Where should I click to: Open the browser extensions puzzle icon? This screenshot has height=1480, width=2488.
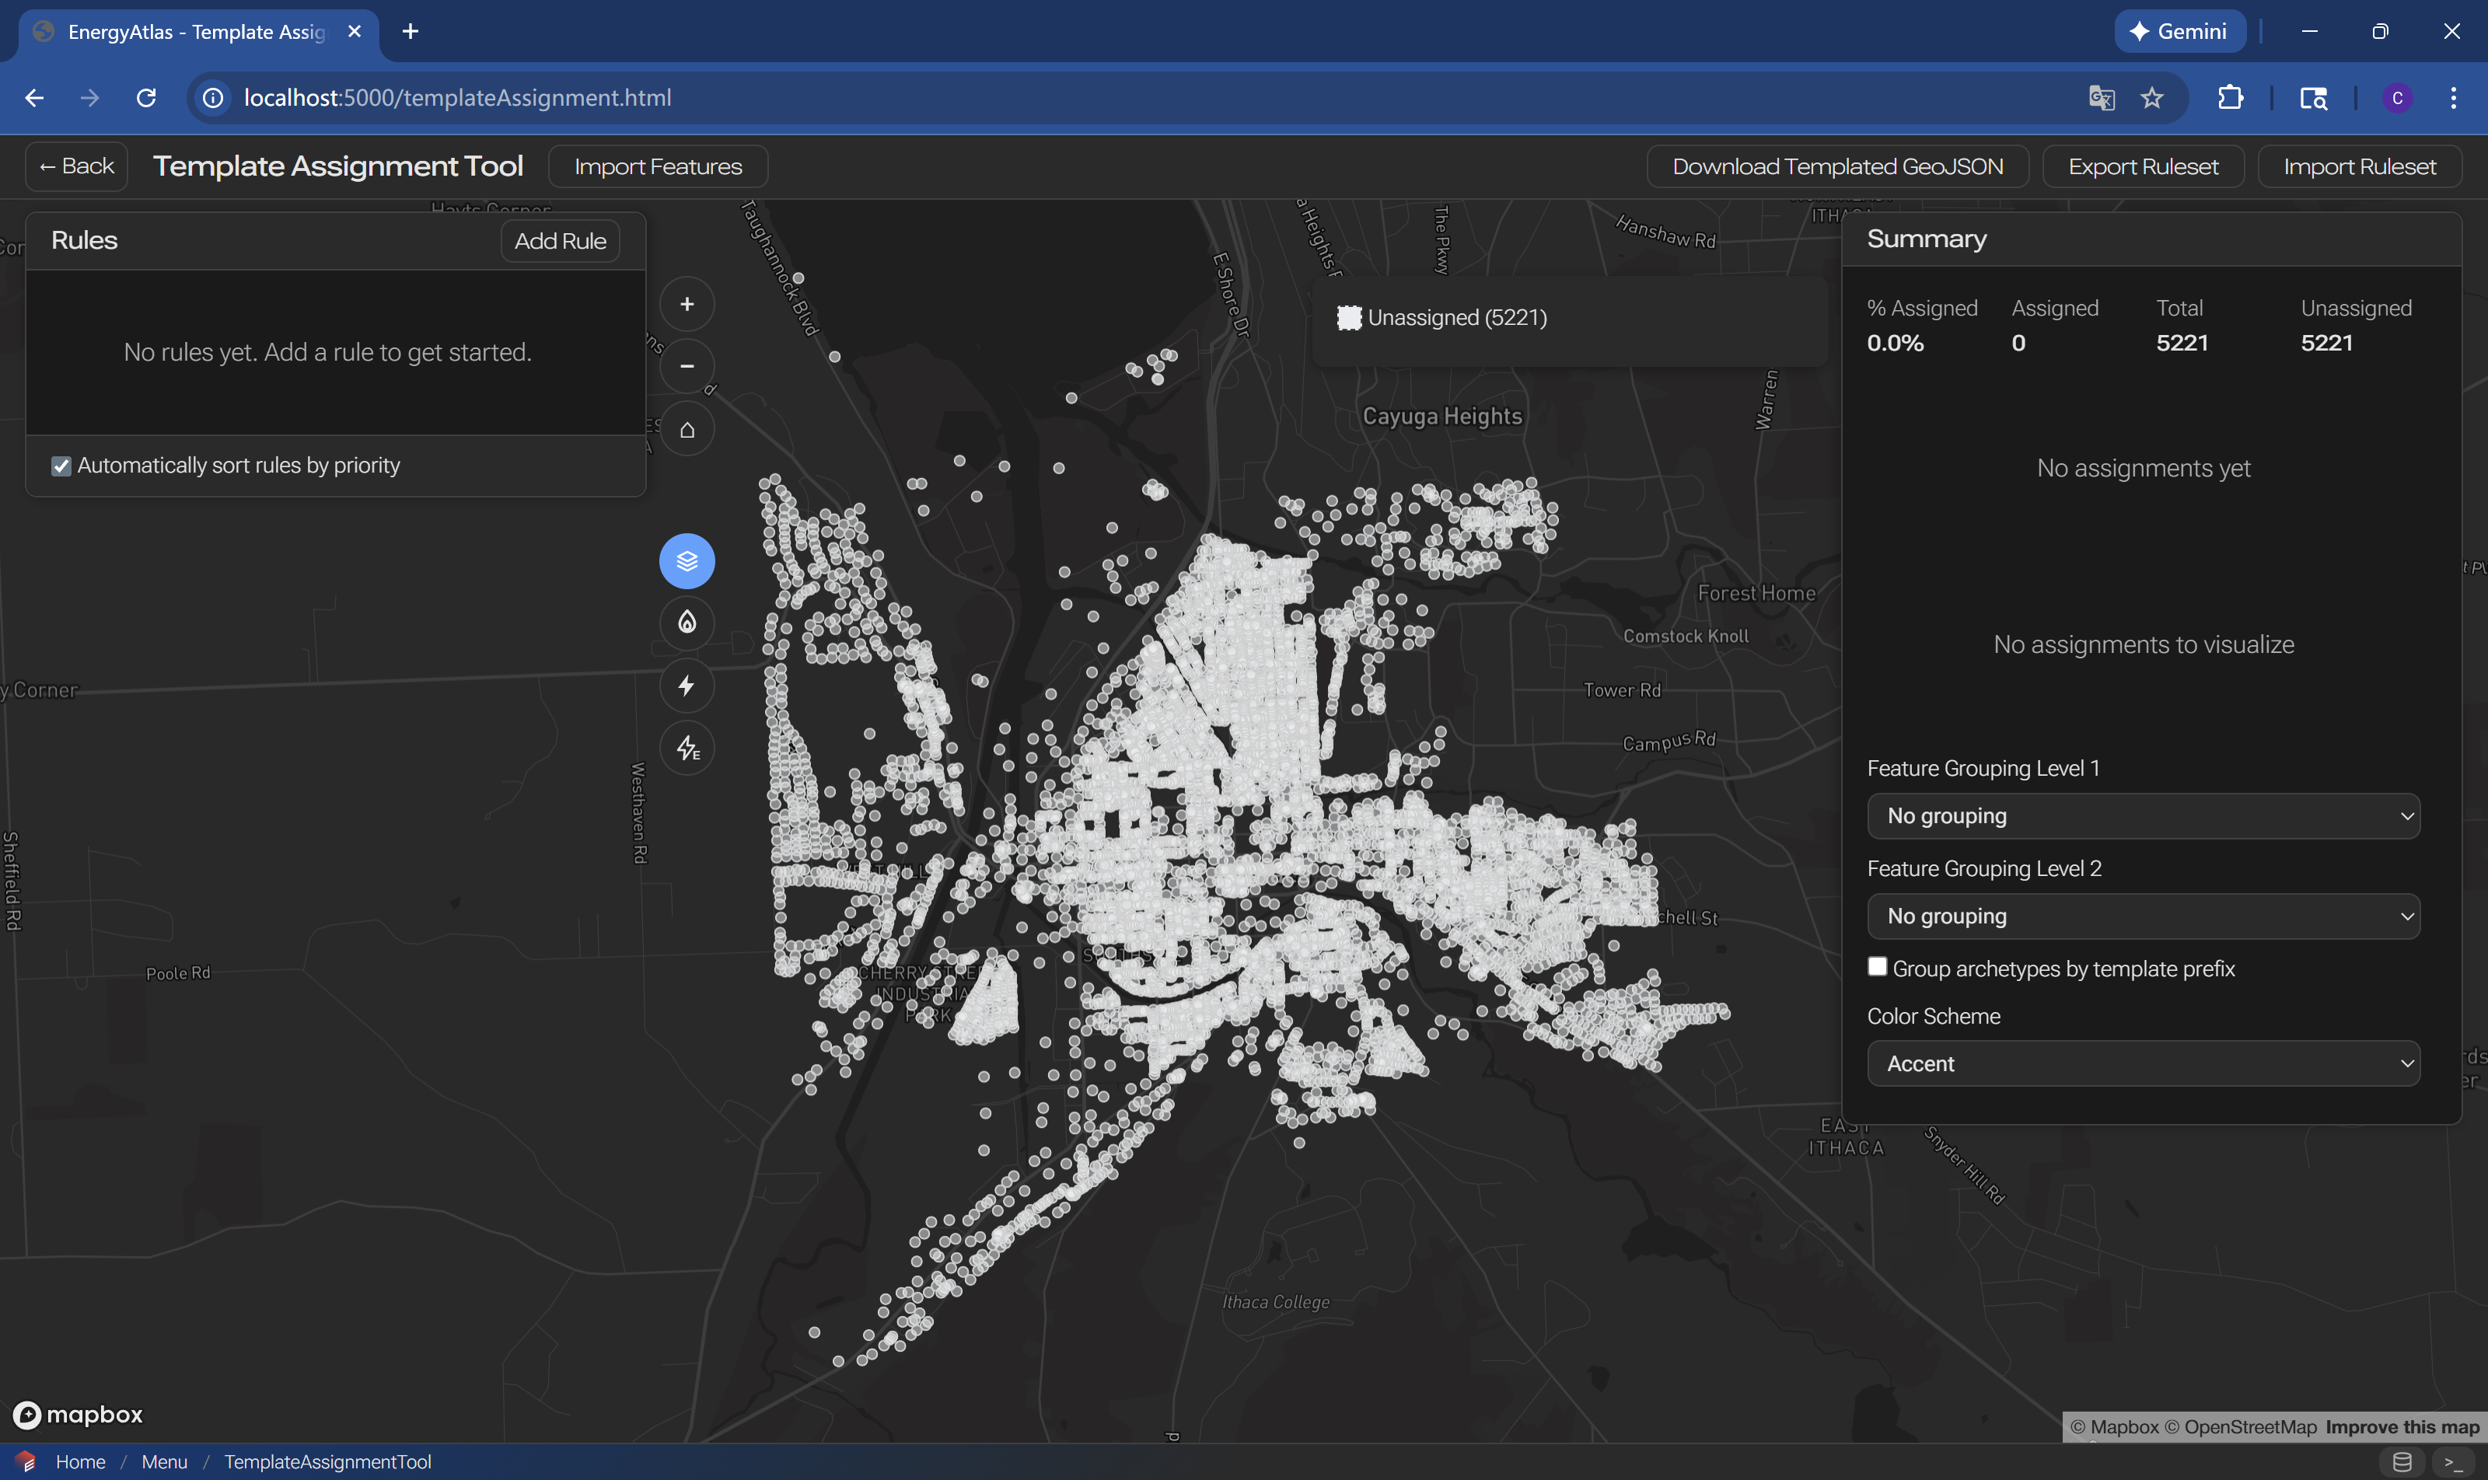[x=2230, y=98]
